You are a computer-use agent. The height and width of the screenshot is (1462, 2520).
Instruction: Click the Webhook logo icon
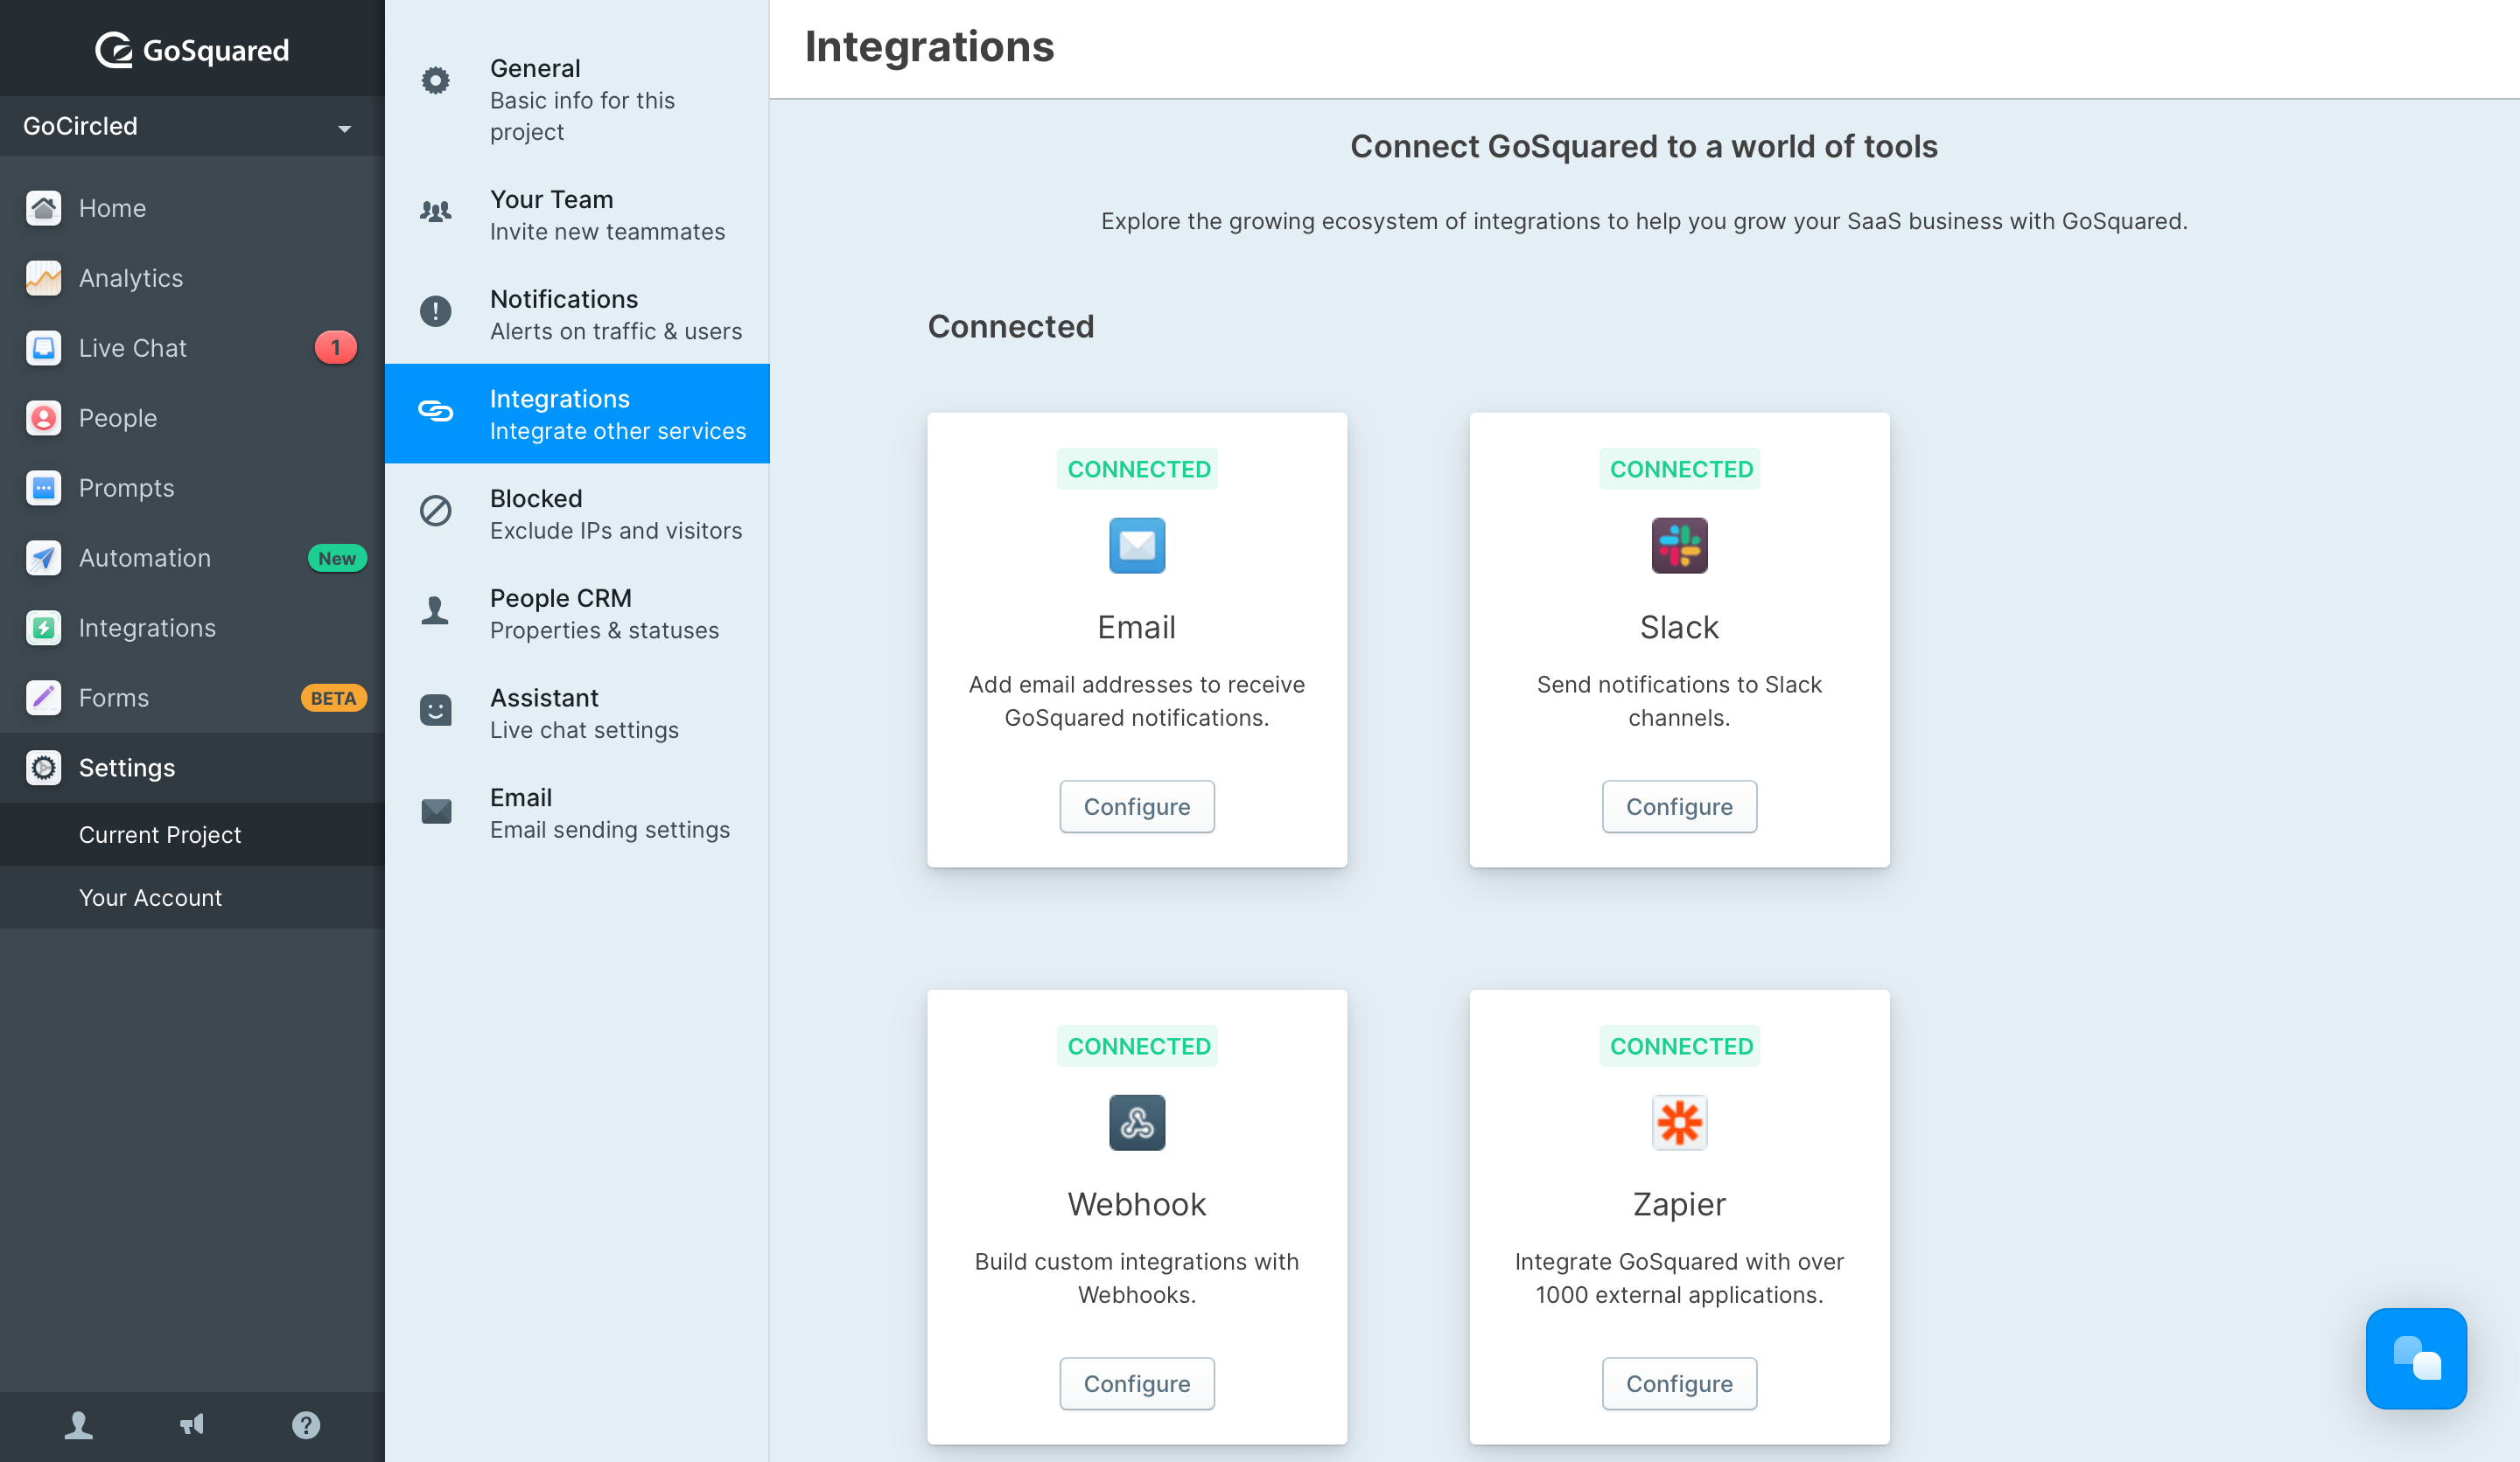pyautogui.click(x=1137, y=1122)
